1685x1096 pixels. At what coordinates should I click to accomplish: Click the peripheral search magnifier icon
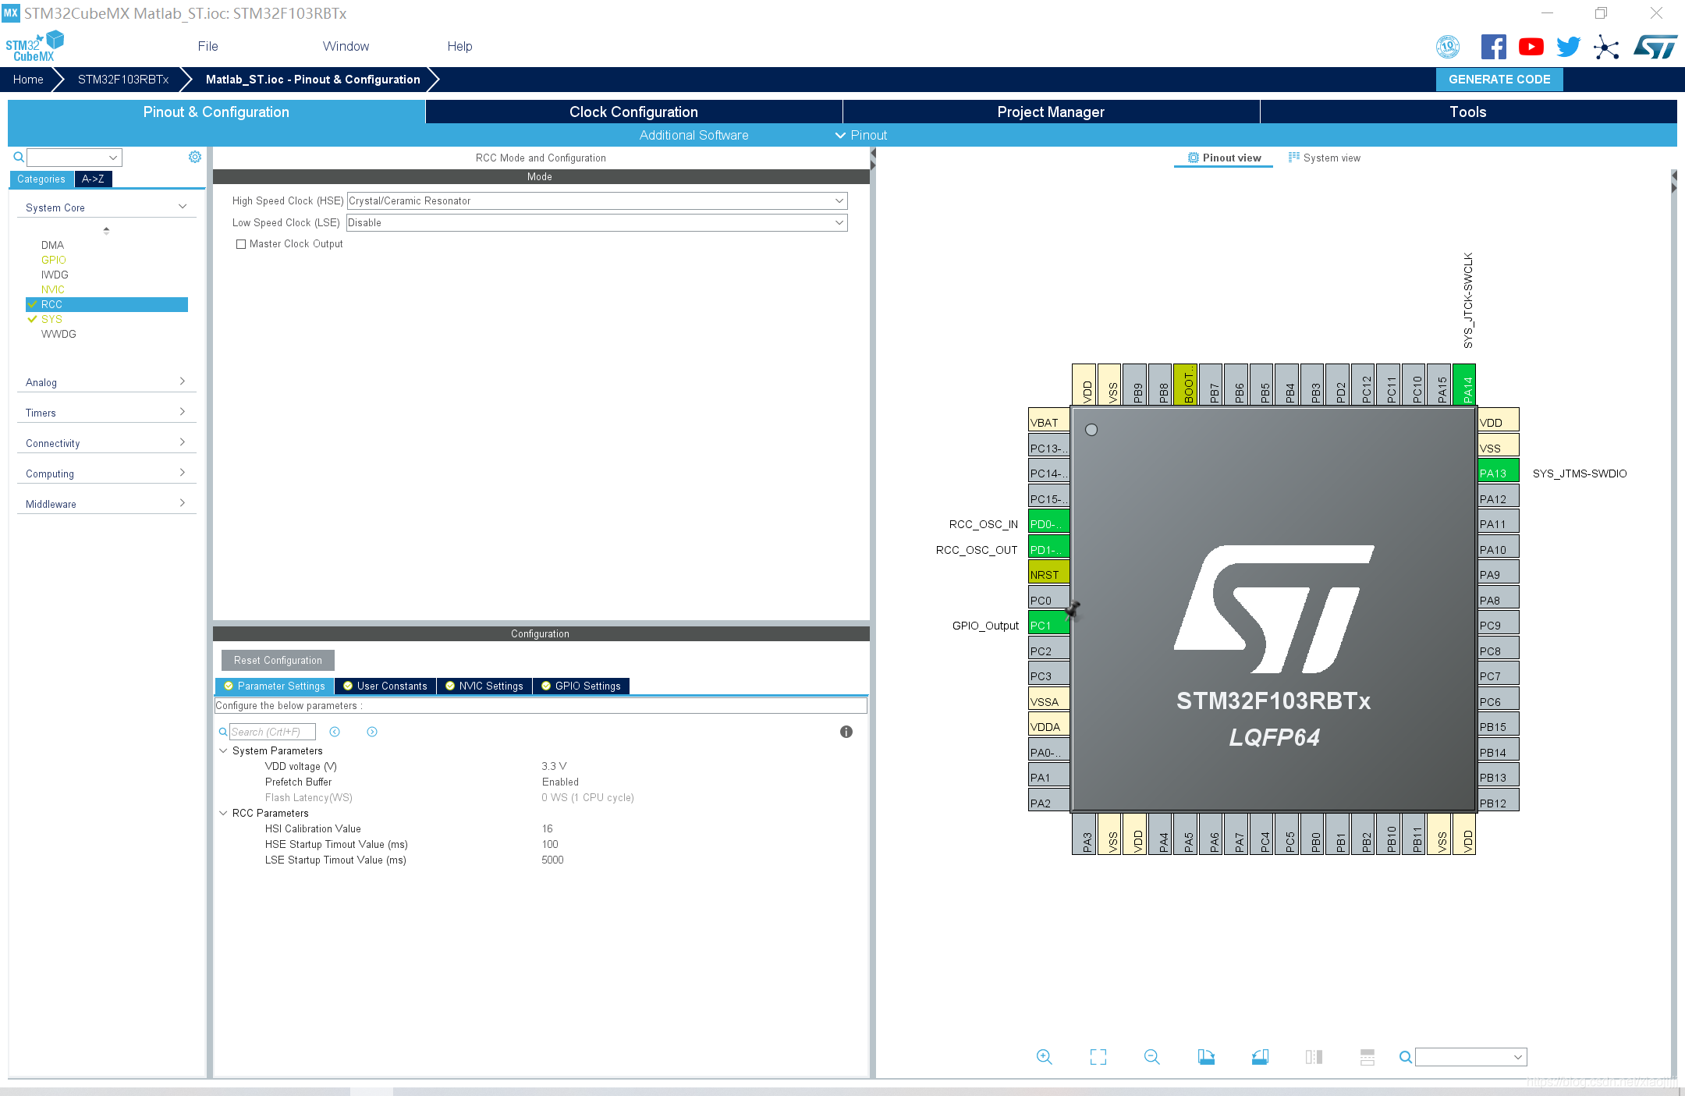coord(19,157)
